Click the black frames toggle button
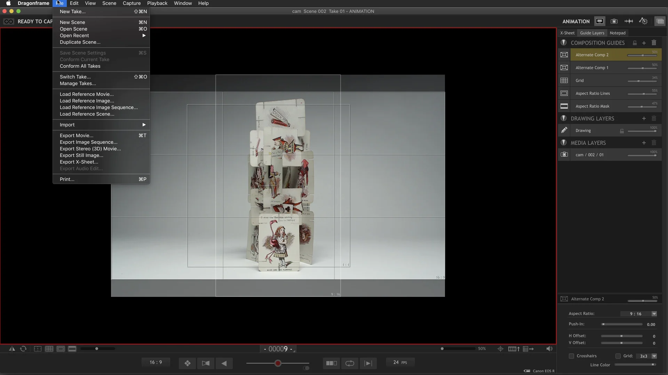This screenshot has width=668, height=375. pos(331,363)
